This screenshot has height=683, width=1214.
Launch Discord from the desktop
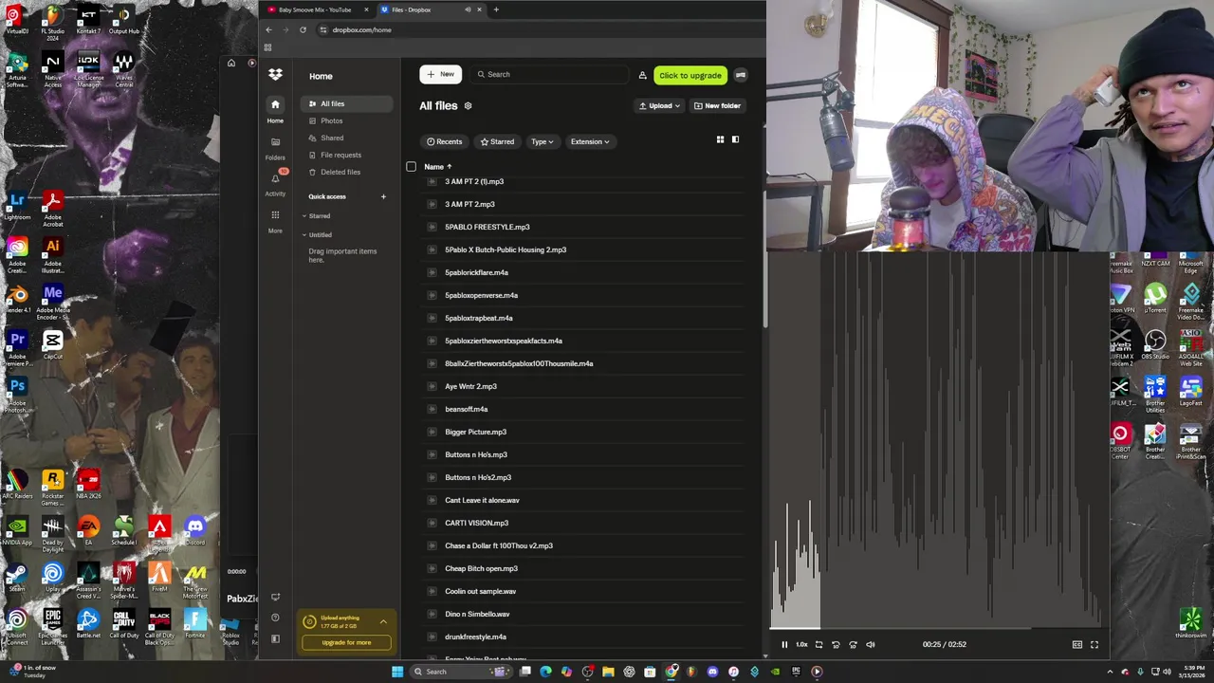pos(195,530)
